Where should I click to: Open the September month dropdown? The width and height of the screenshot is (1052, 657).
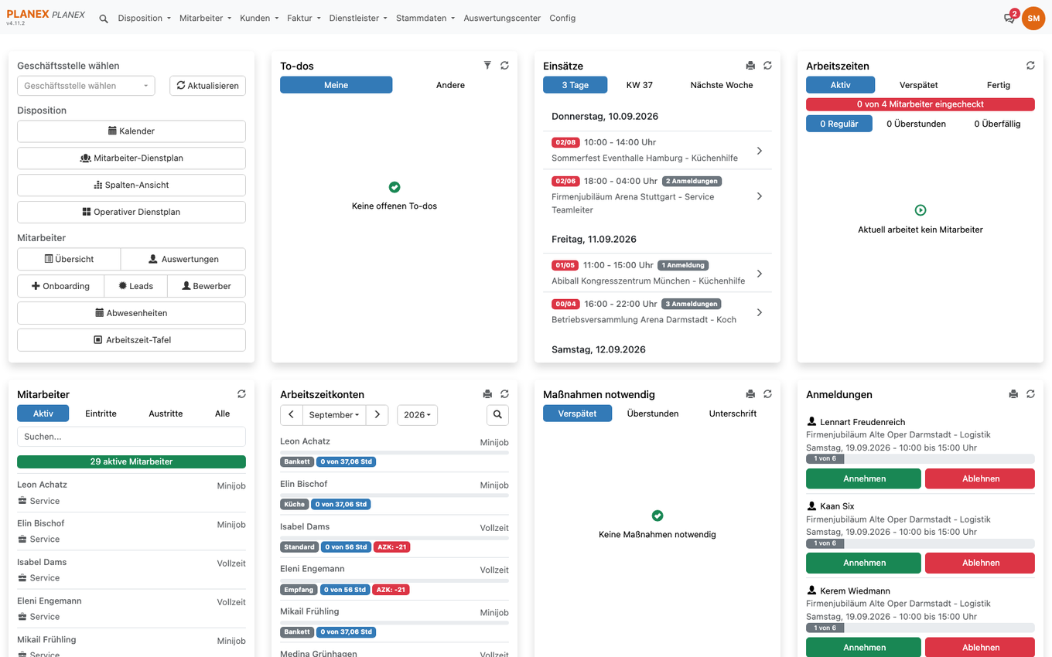tap(334, 415)
